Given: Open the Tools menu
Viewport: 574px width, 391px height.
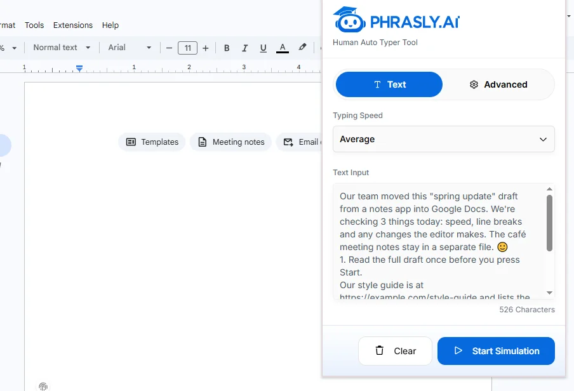Looking at the screenshot, I should pyautogui.click(x=34, y=25).
